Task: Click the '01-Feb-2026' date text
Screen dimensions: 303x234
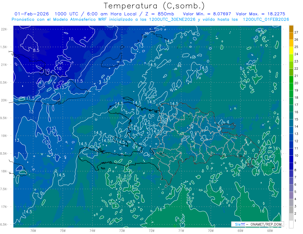Action: pos(32,14)
